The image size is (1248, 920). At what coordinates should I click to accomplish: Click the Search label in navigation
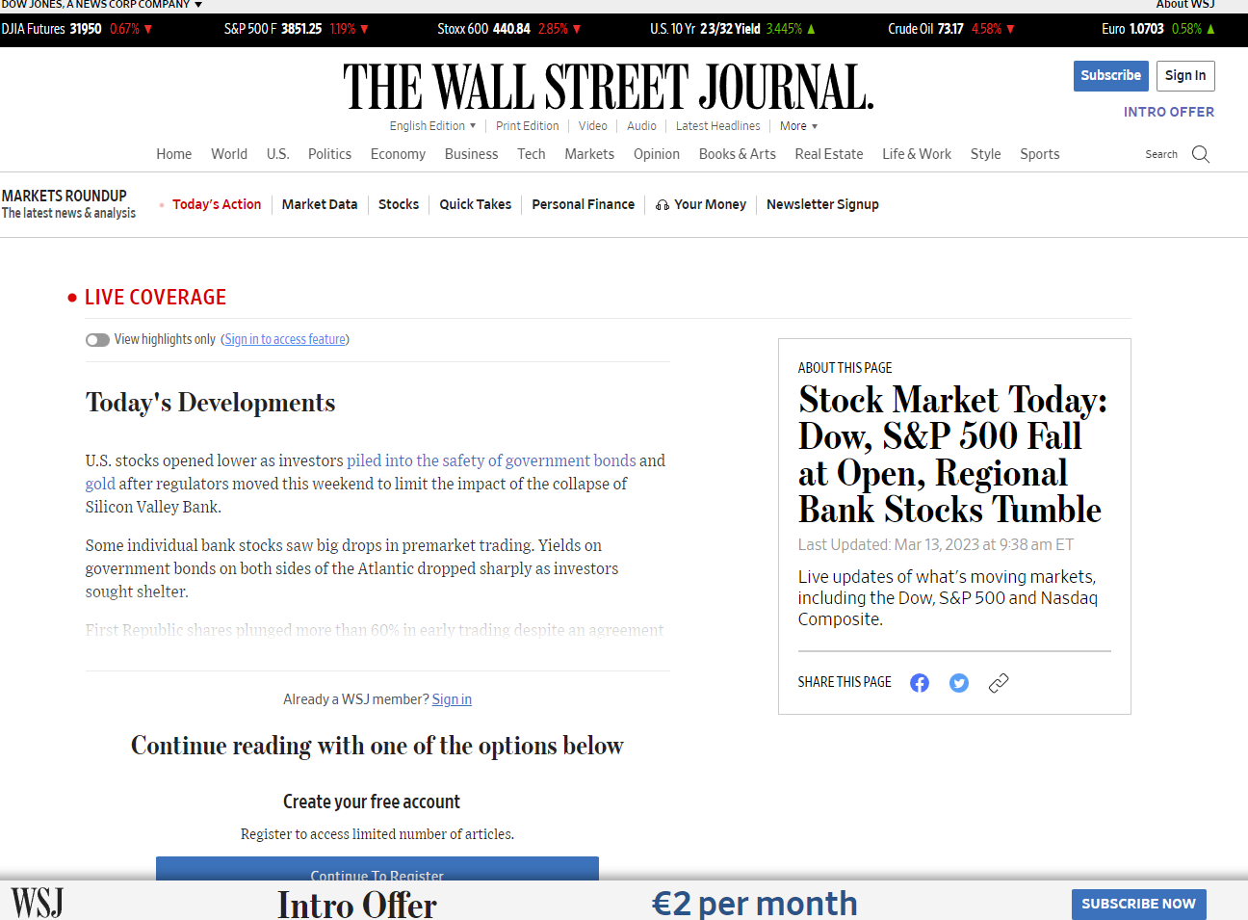coord(1161,154)
